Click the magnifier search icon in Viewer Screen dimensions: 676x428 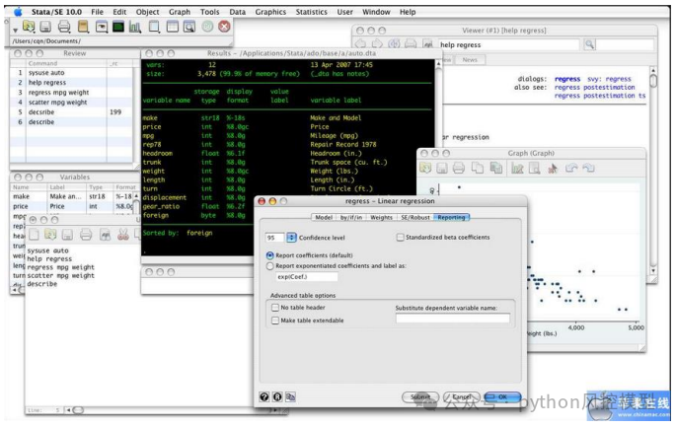click(589, 44)
